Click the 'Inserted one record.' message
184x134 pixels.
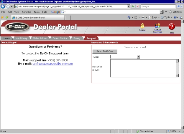pyautogui.click(x=135, y=47)
